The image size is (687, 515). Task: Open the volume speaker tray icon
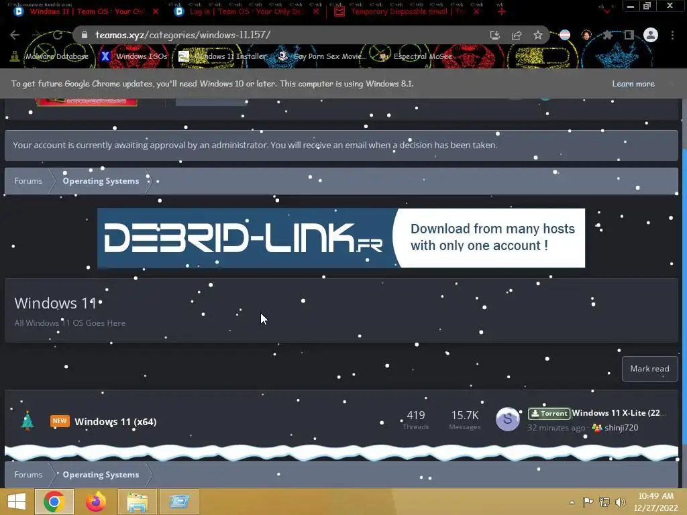coord(621,502)
